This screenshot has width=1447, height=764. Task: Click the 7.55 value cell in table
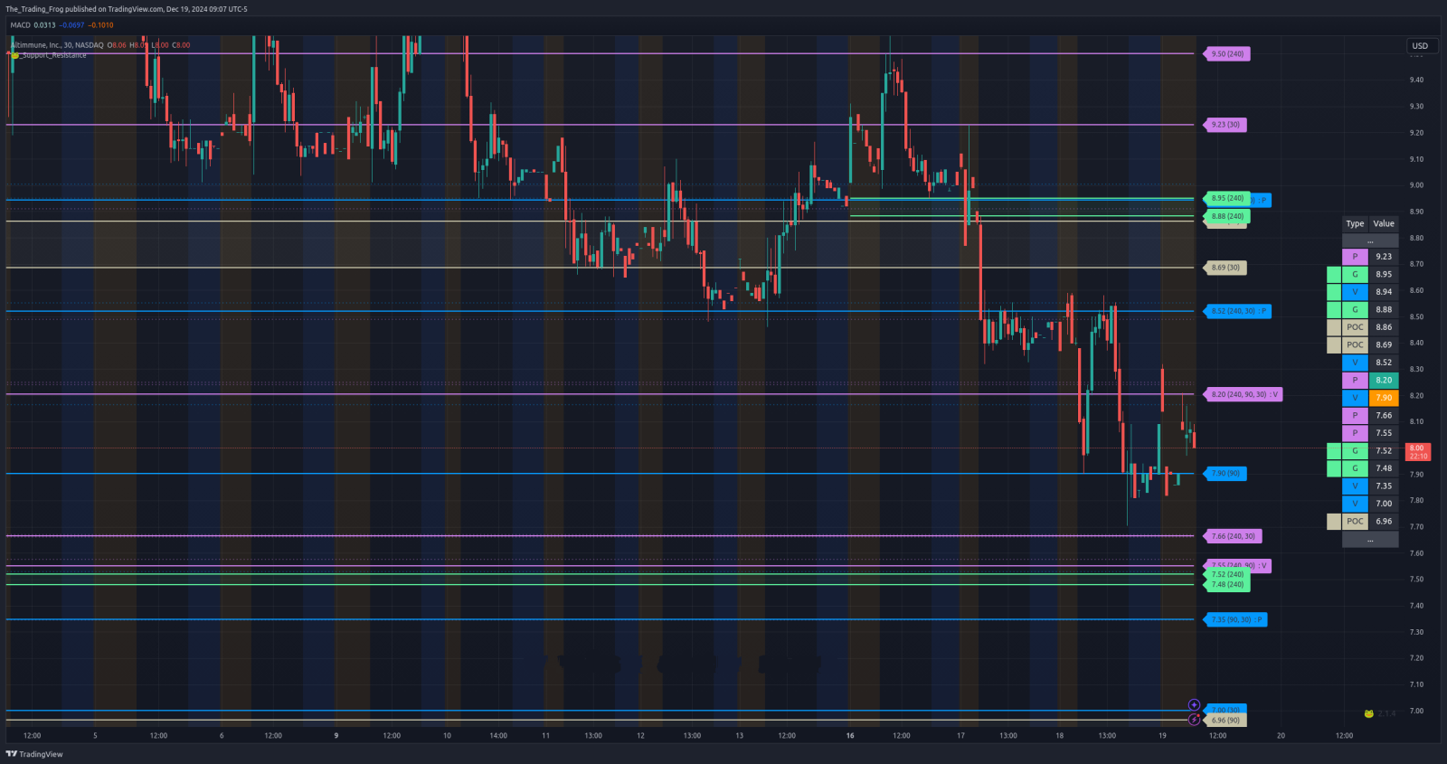1384,433
